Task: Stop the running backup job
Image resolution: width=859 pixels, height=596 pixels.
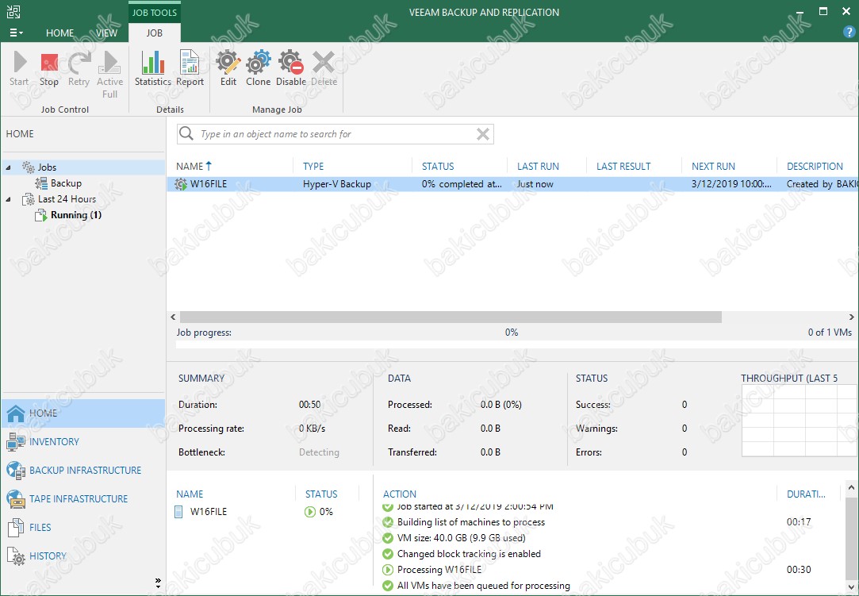Action: point(48,68)
